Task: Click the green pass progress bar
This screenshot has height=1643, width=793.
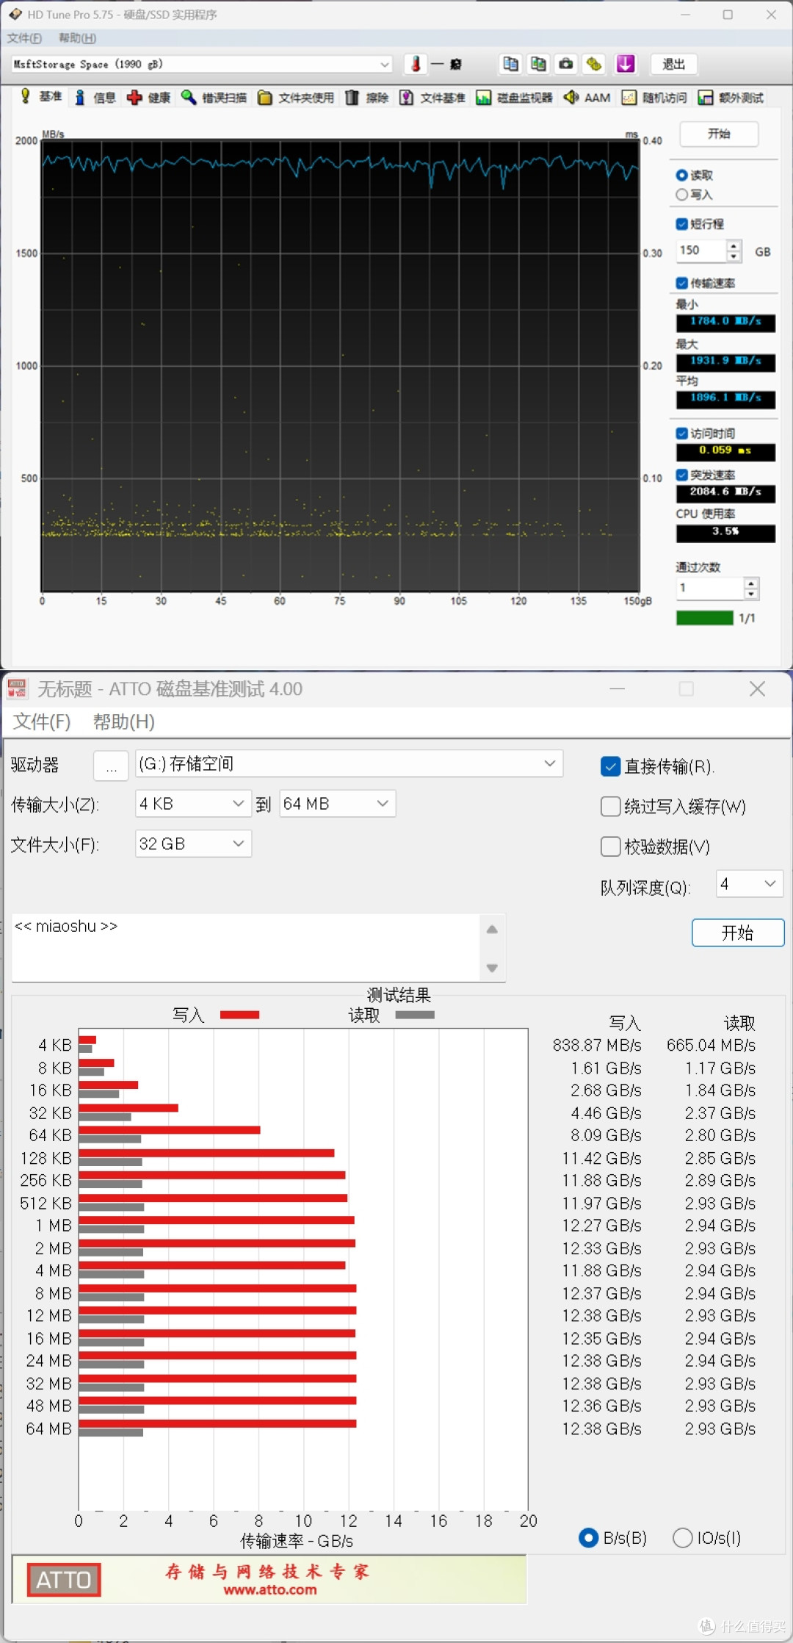Action: 705,618
